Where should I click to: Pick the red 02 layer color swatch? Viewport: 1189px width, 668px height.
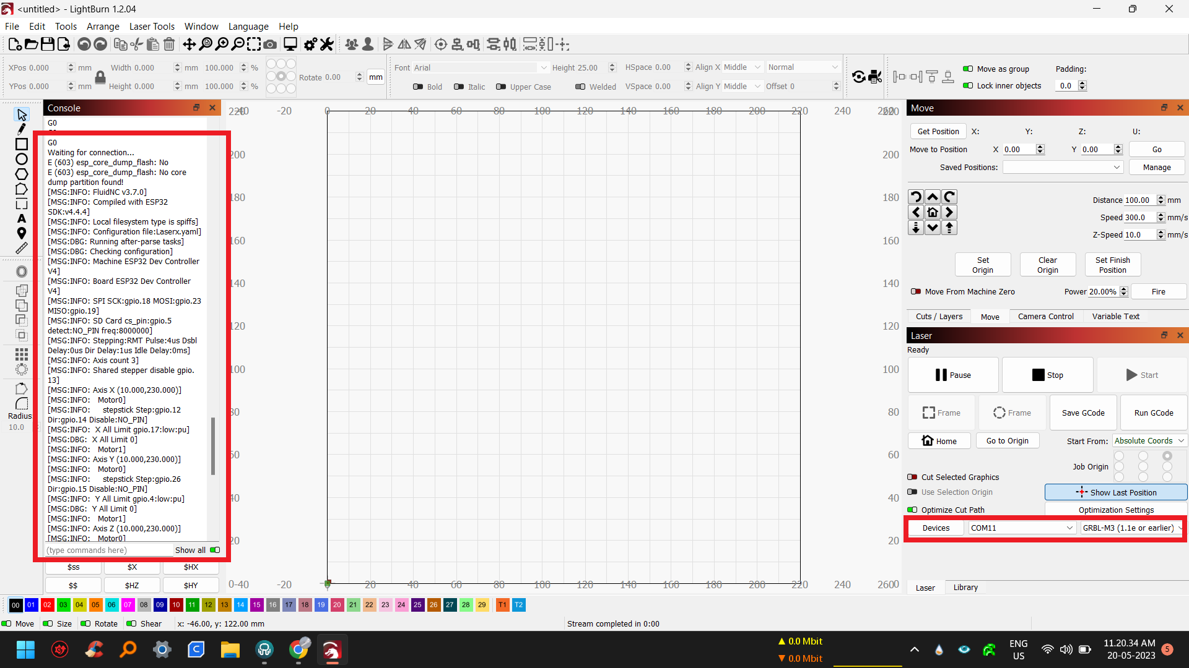coord(47,605)
